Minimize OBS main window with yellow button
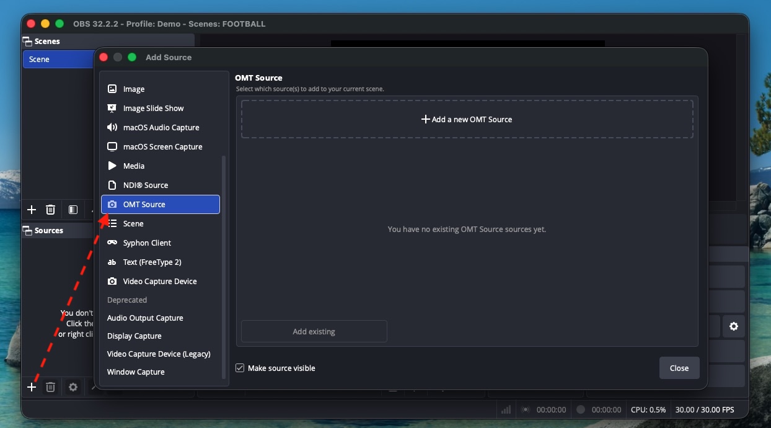This screenshot has width=771, height=428. point(45,24)
